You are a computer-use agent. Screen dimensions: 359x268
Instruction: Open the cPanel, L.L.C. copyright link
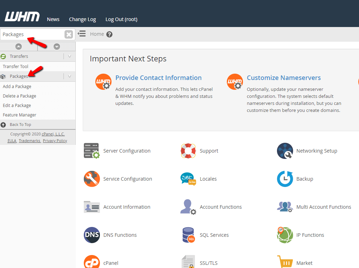point(53,134)
